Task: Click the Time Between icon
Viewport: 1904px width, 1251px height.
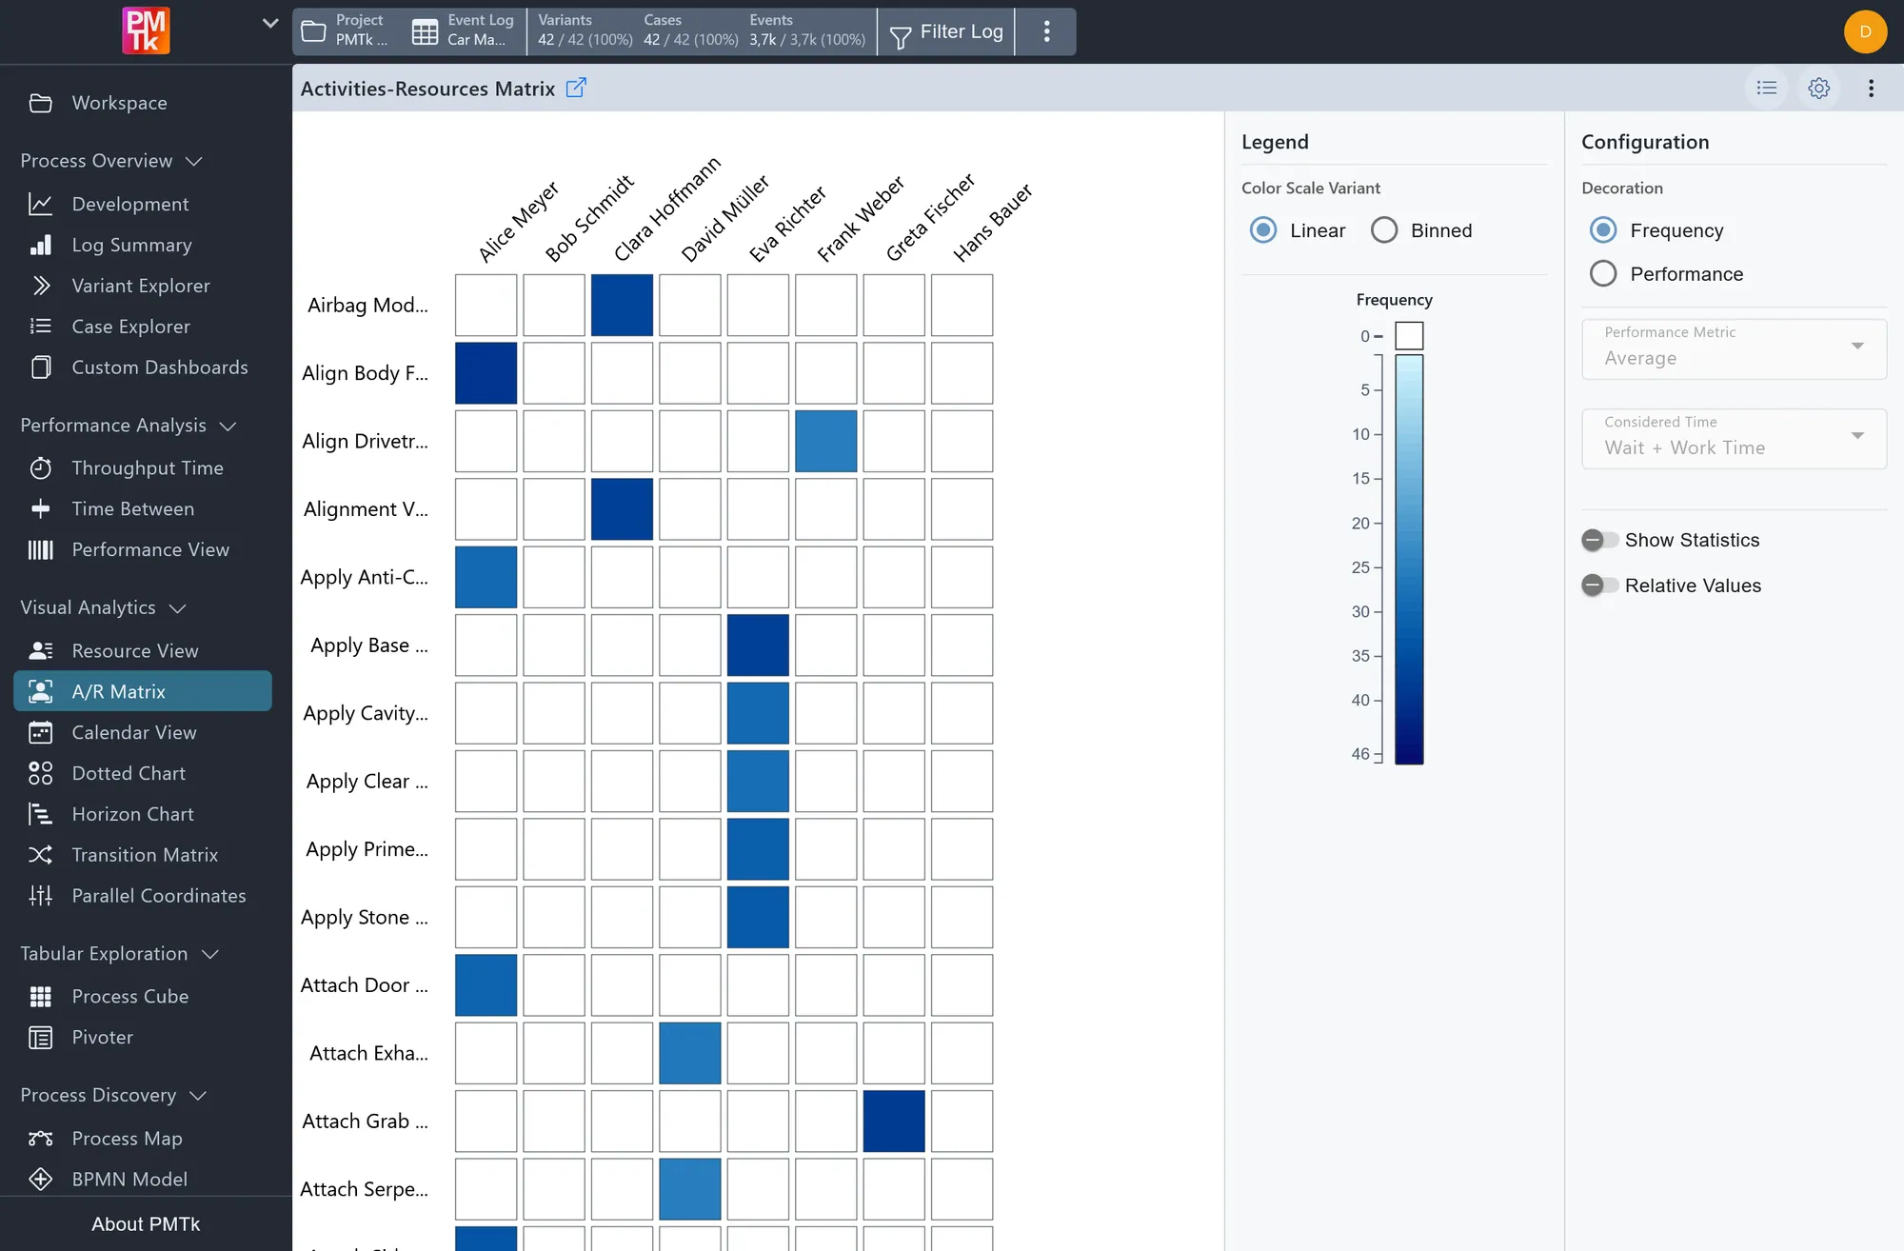Action: click(x=41, y=509)
